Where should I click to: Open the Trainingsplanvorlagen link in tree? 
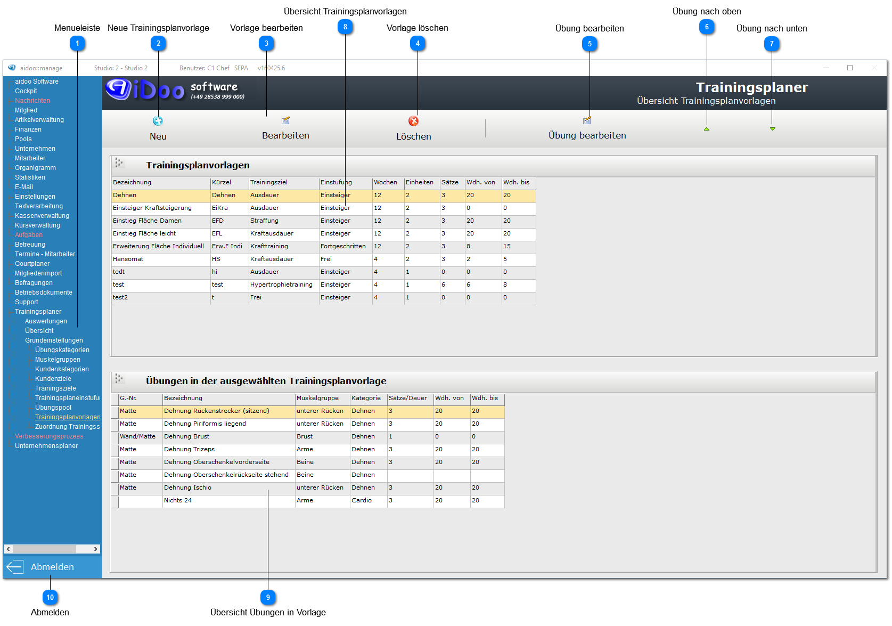68,417
